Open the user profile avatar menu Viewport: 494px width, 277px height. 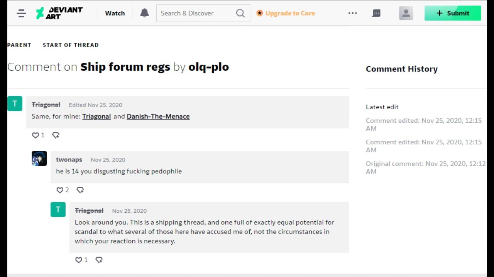[x=406, y=13]
